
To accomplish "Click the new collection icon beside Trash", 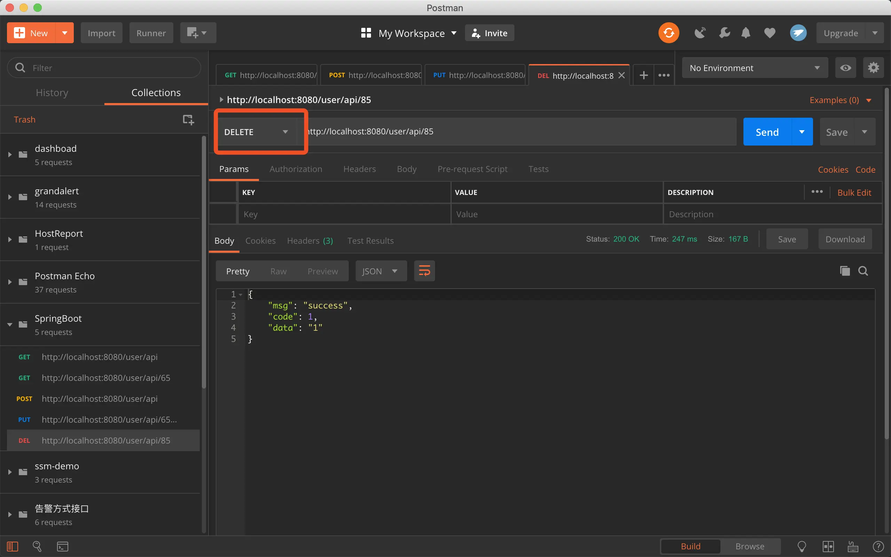I will pos(188,119).
